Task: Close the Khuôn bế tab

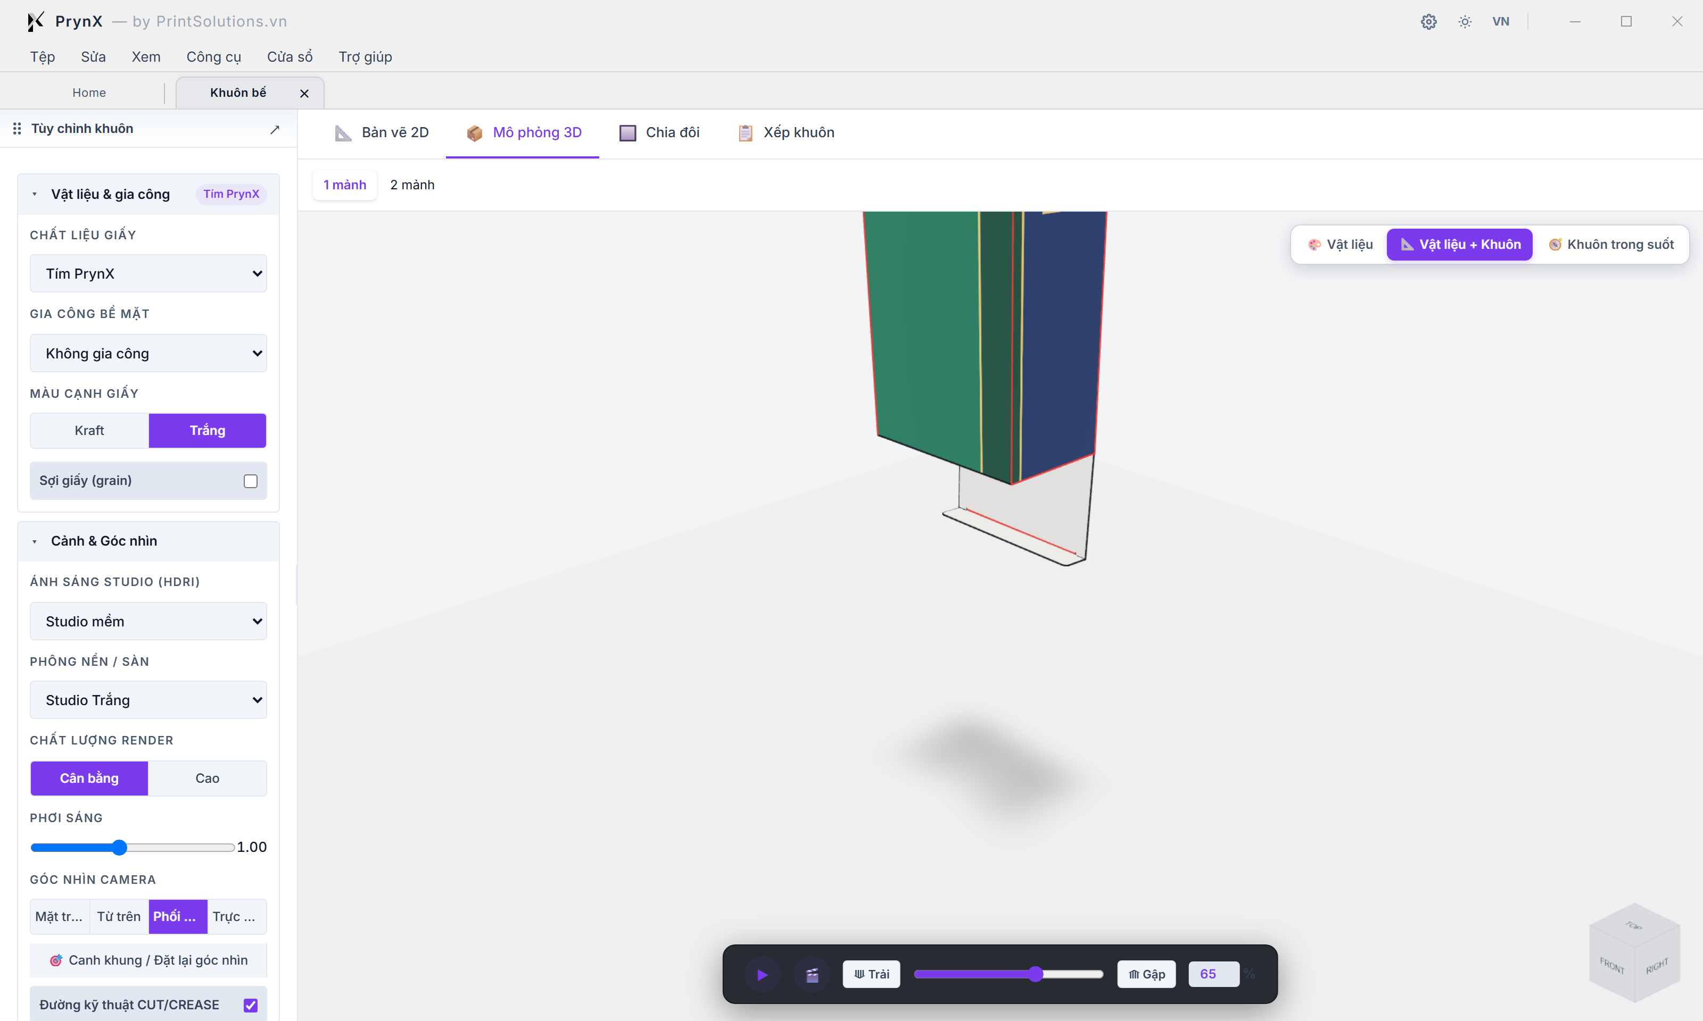Action: 304,94
